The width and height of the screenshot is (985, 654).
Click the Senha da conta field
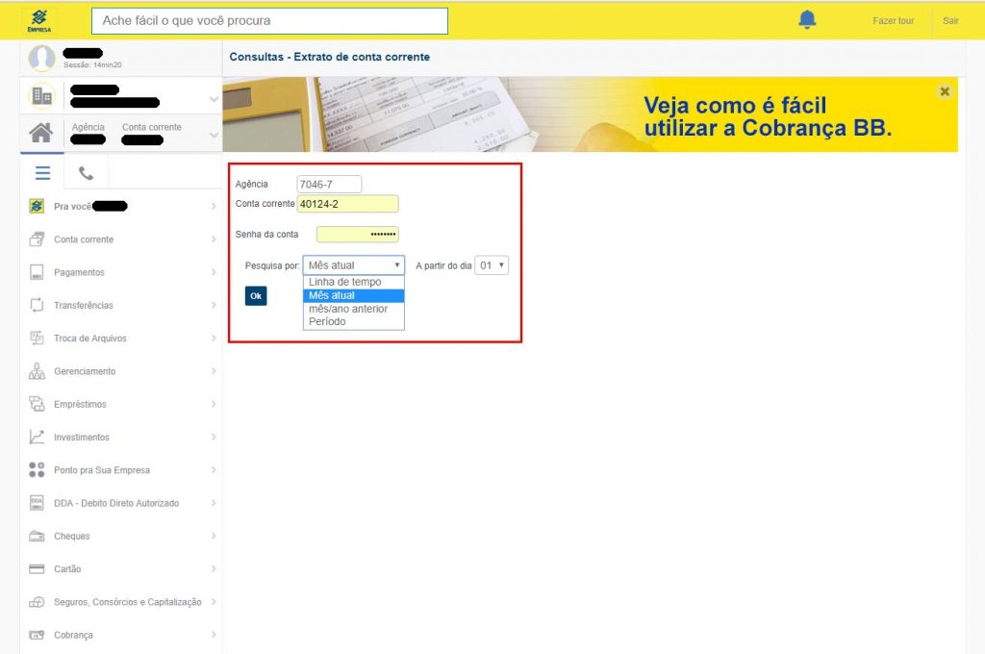point(357,234)
